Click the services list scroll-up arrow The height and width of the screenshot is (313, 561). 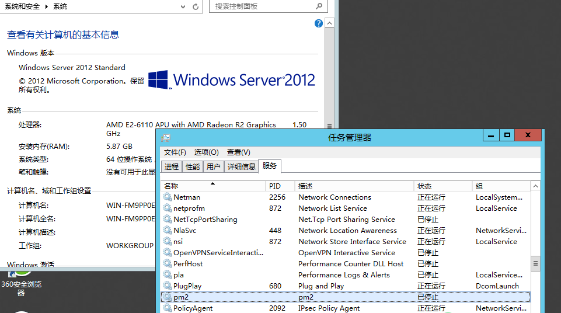click(x=535, y=186)
